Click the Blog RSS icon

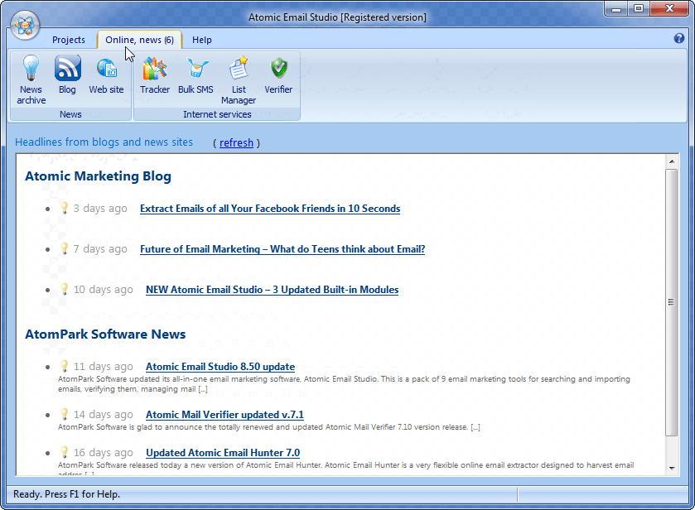pyautogui.click(x=67, y=70)
